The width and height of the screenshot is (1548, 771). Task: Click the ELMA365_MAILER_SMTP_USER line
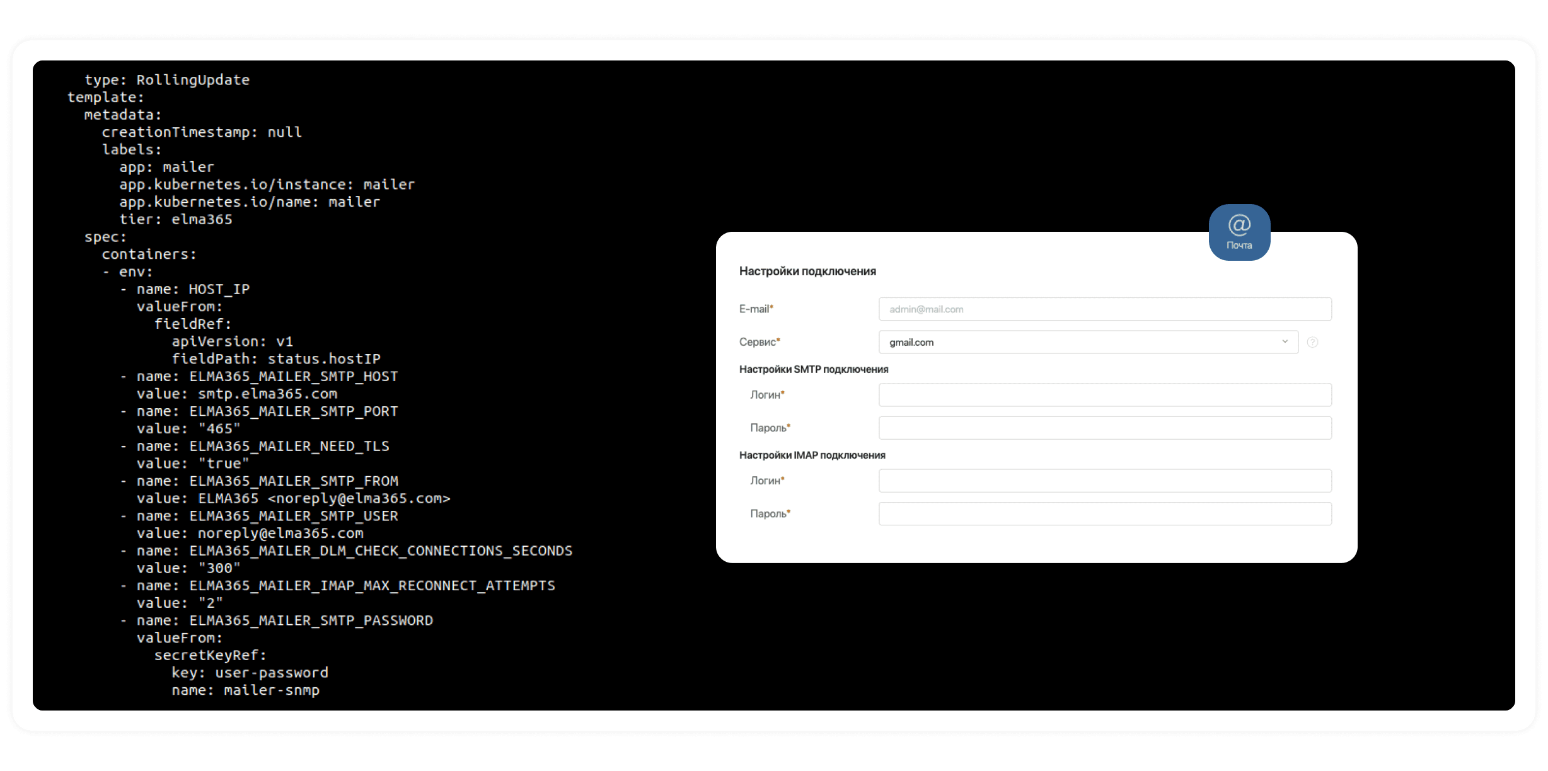point(260,516)
